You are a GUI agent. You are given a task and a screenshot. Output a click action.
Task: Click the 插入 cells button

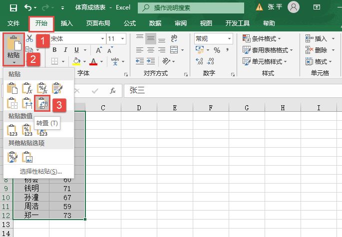[x=316, y=39]
